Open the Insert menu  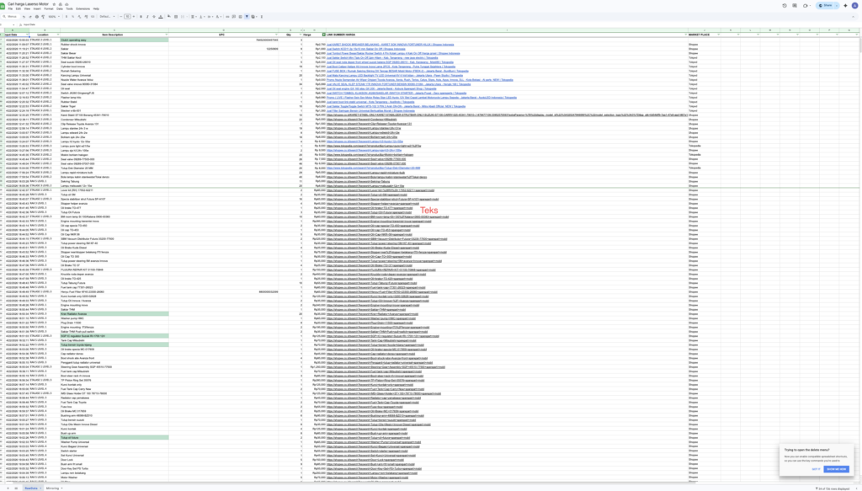37,8
